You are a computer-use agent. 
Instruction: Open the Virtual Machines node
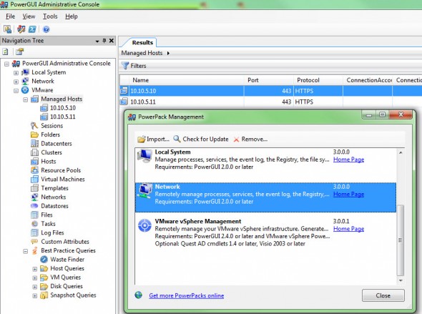pos(63,179)
